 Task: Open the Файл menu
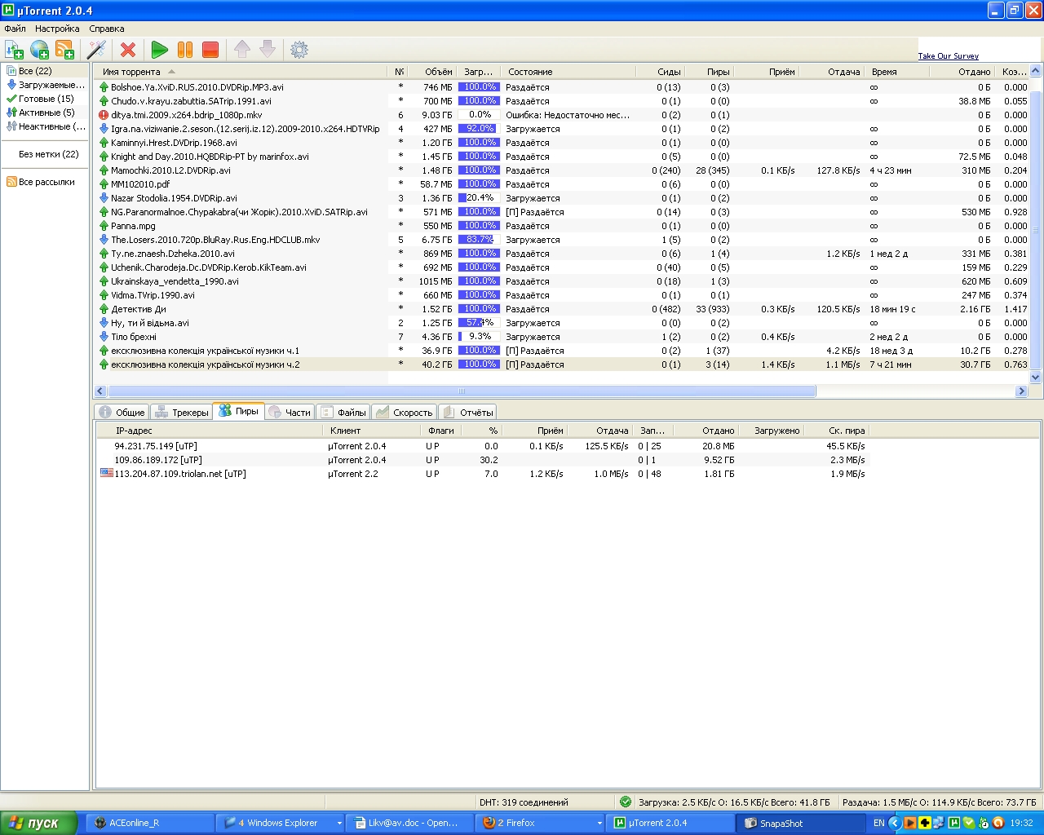(x=15, y=29)
